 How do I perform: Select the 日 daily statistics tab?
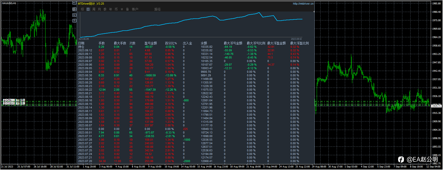coord(88,9)
